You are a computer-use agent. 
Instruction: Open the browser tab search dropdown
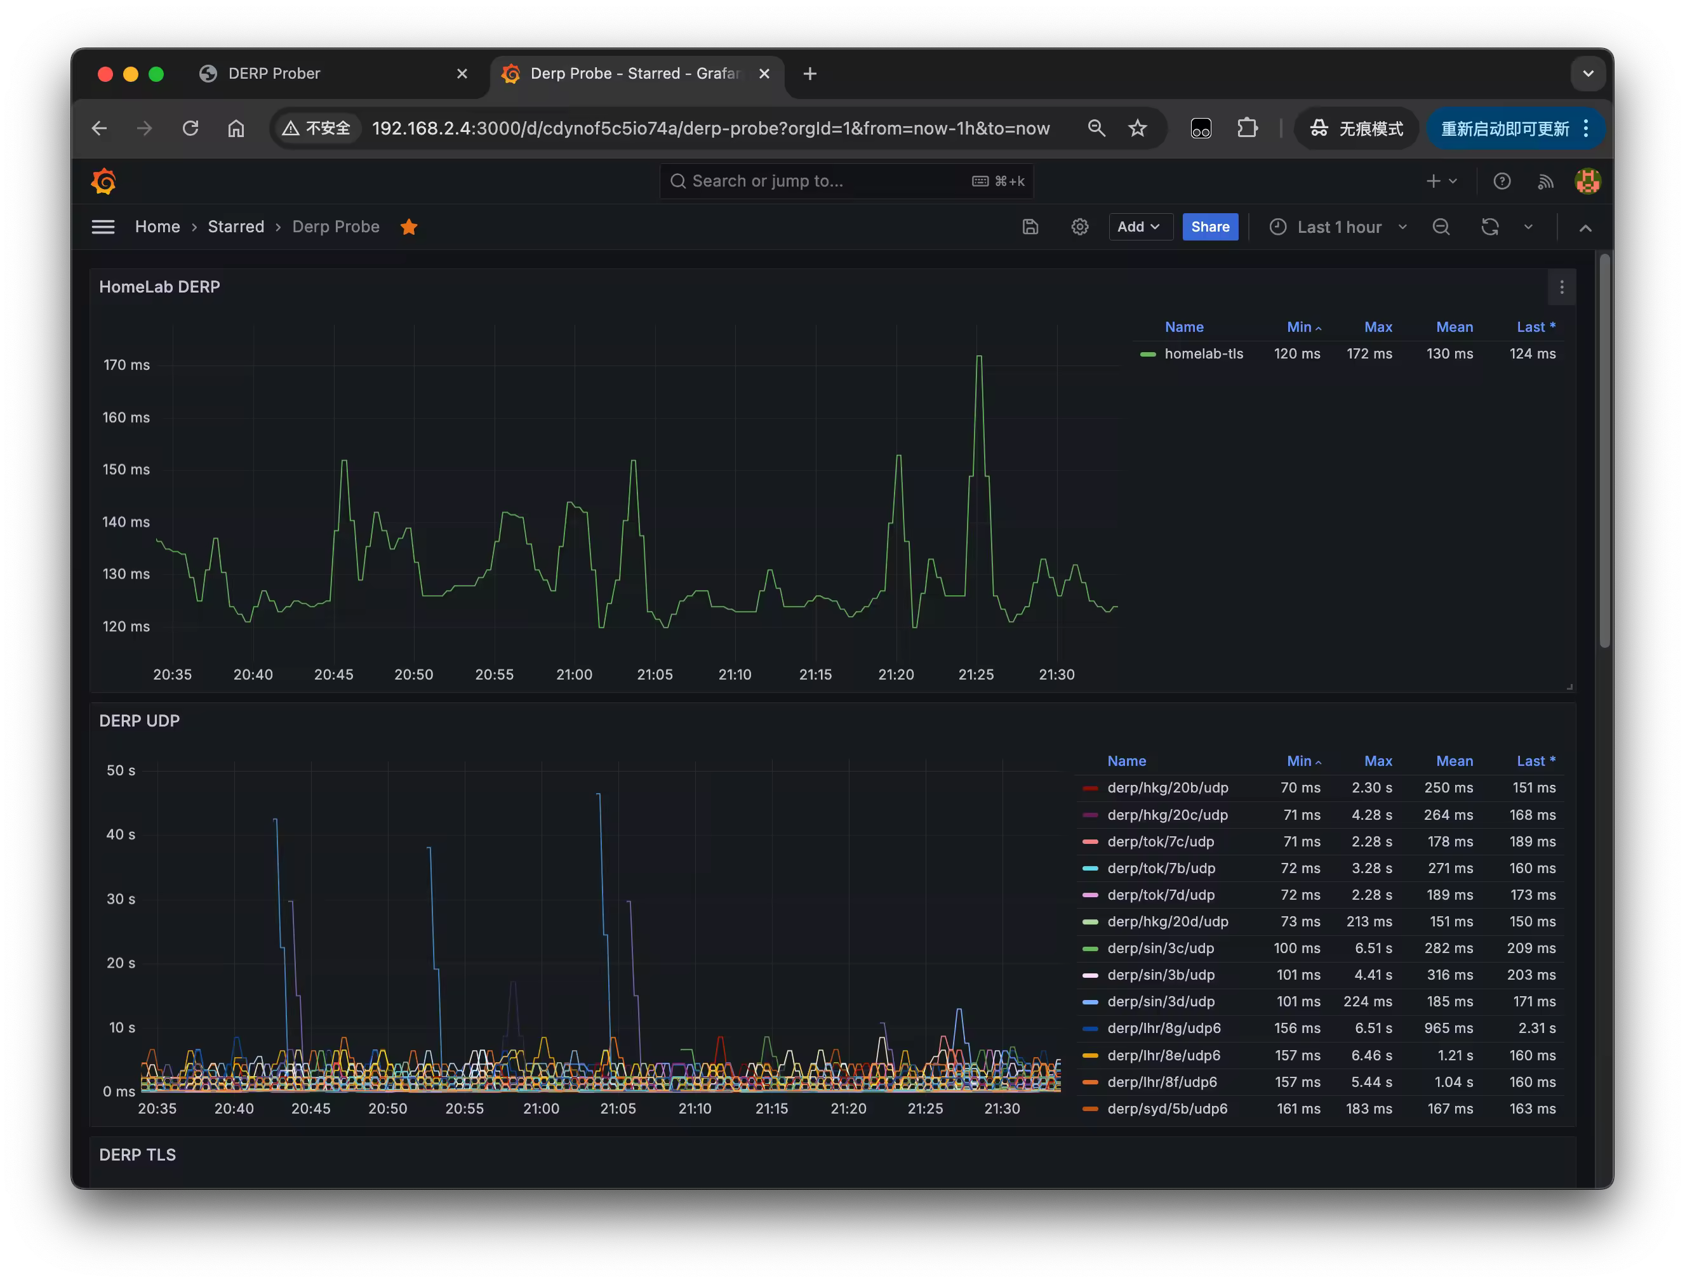[x=1587, y=74]
